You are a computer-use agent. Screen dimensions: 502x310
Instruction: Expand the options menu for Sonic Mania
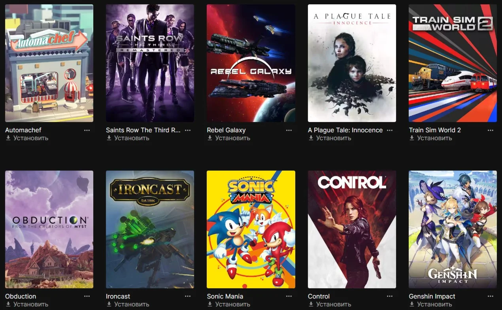[x=289, y=296]
